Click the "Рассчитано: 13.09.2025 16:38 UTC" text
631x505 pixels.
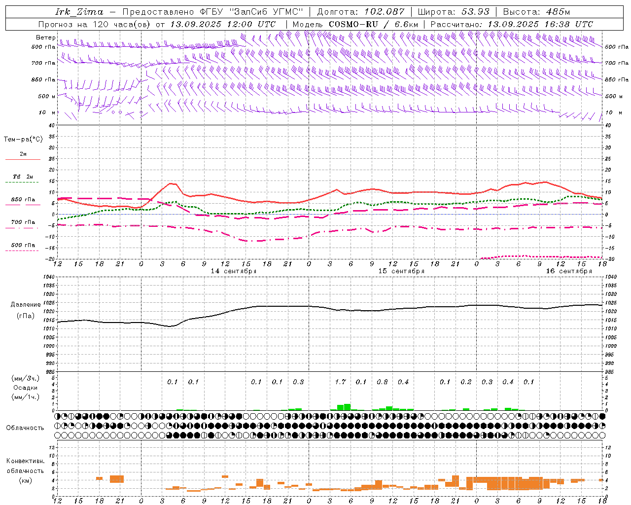pos(512,24)
